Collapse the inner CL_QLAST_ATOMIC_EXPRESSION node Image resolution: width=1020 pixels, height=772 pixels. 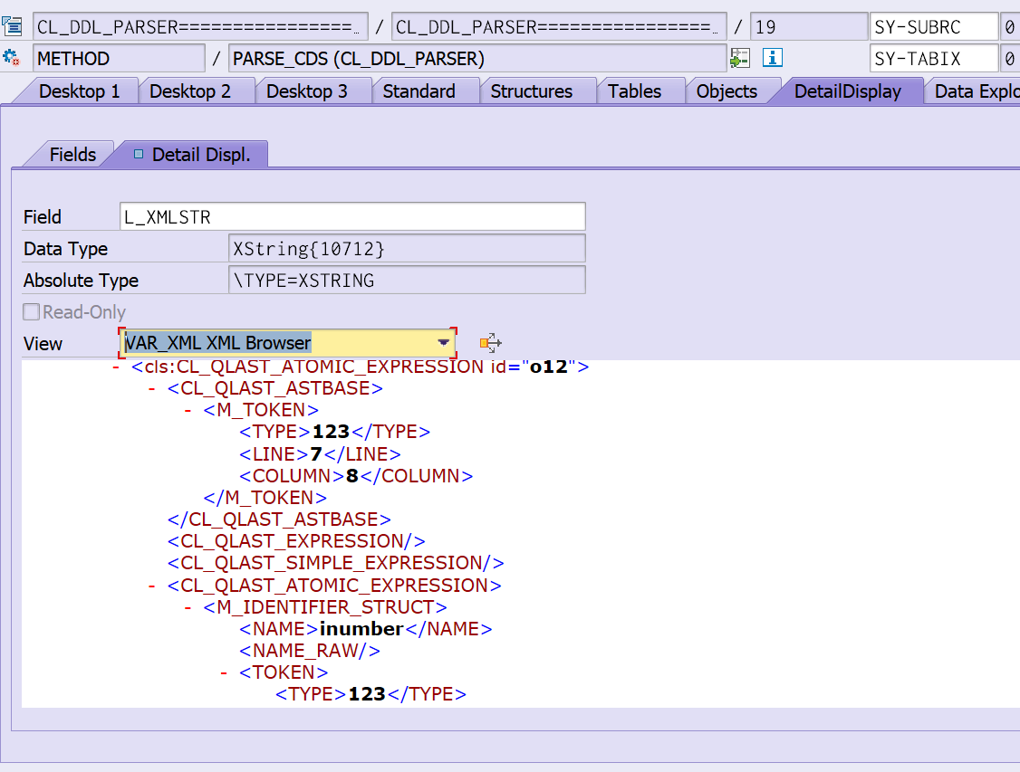tap(151, 586)
